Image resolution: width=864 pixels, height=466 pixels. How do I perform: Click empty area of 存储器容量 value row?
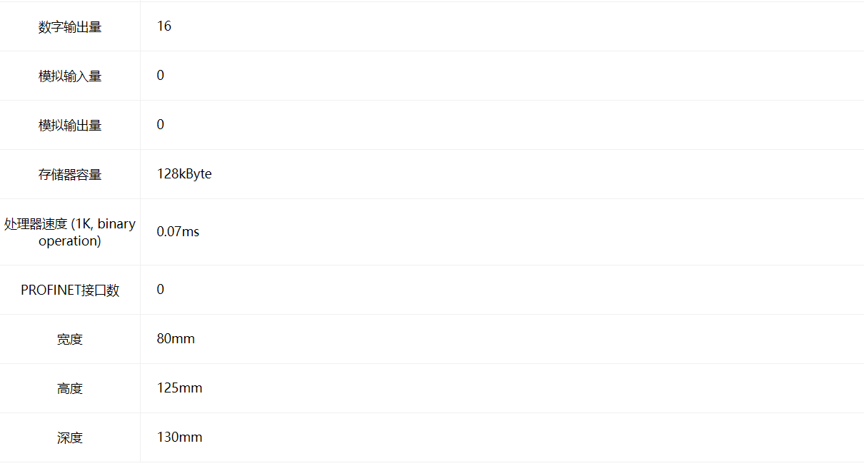536,174
